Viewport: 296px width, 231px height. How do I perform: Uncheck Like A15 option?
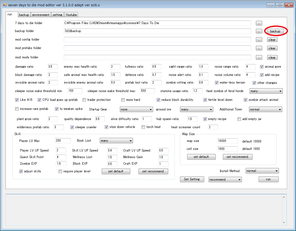pyautogui.click(x=17, y=100)
